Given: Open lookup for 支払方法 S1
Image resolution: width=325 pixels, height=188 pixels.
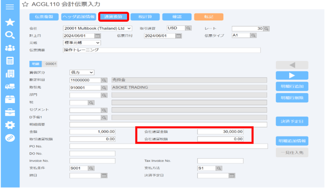Looking at the screenshot, I should coord(219,168).
